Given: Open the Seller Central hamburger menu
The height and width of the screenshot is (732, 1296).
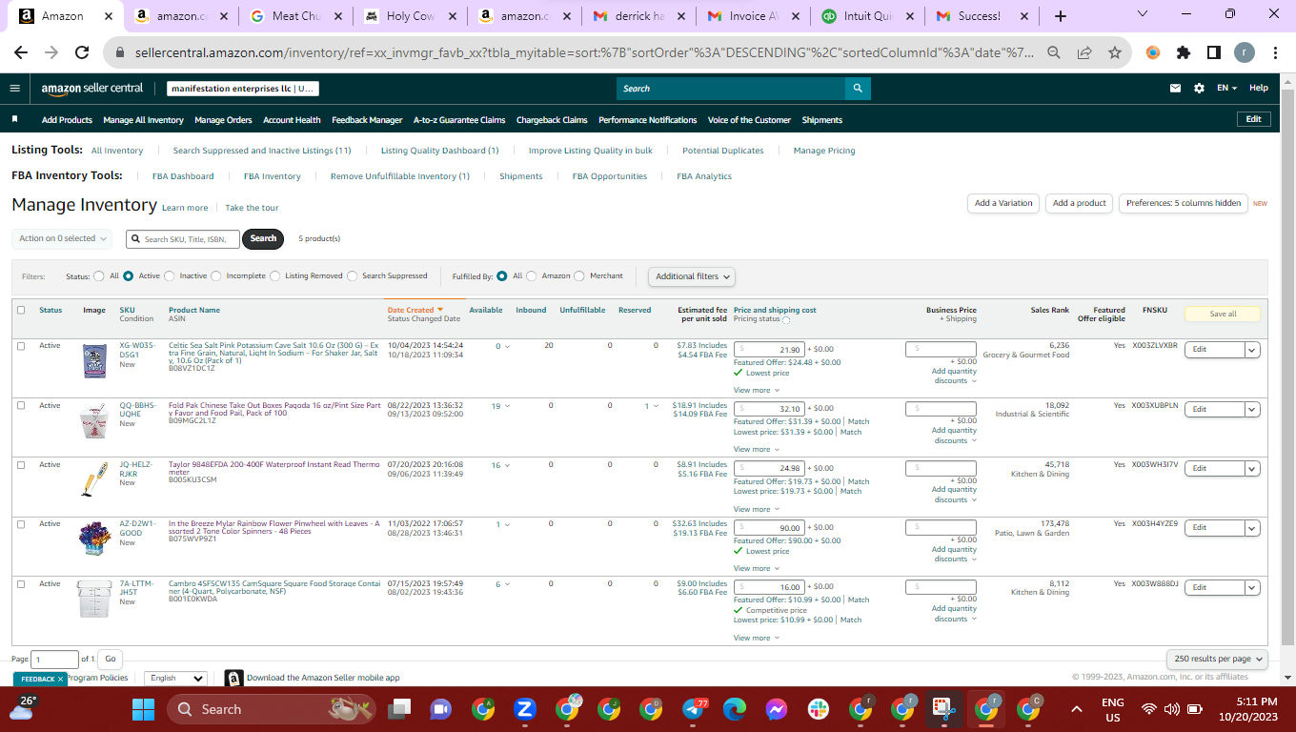Looking at the screenshot, I should tap(14, 88).
